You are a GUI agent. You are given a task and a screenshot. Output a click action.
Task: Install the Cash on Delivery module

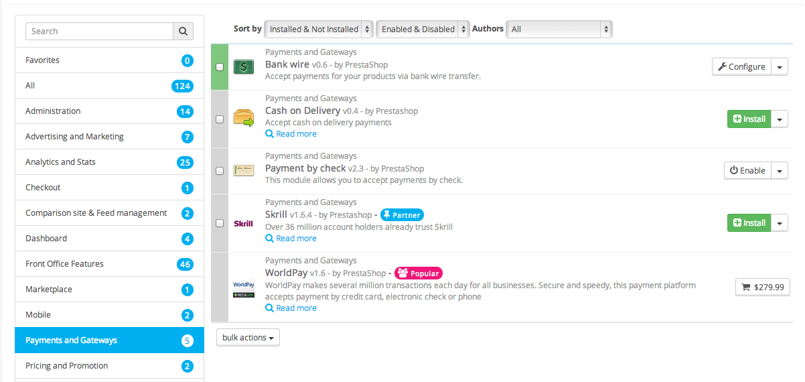749,119
